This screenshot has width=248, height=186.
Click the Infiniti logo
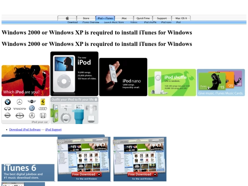[x=7, y=108]
